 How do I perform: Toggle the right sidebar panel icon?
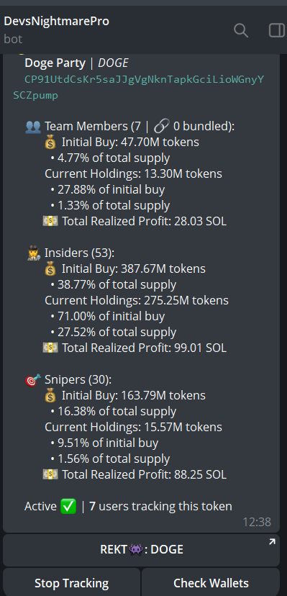(x=276, y=30)
